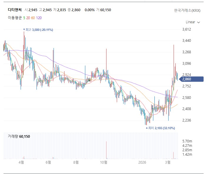Click the 2,924 price axis value
This screenshot has width=208, height=176.
tap(187, 74)
